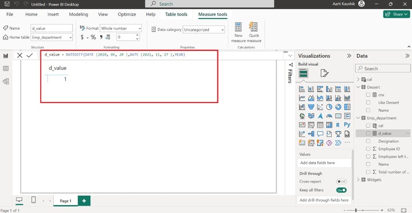This screenshot has height=213, width=412.
Task: Open the Insert ribbon tab
Action: click(53, 14)
